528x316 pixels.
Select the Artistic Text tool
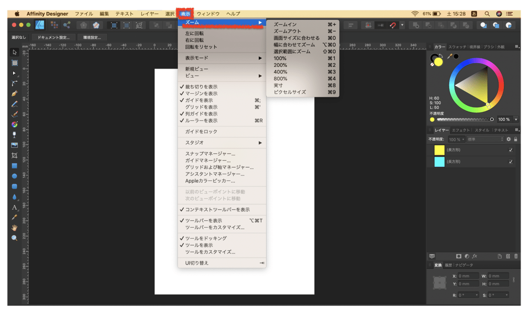pos(15,207)
